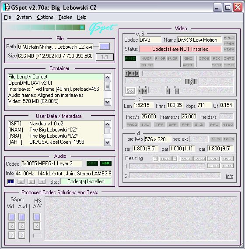The height and width of the screenshot is (249, 245).
Task: Click the PAL standard indicator
Action: pyautogui.click(x=214, y=125)
